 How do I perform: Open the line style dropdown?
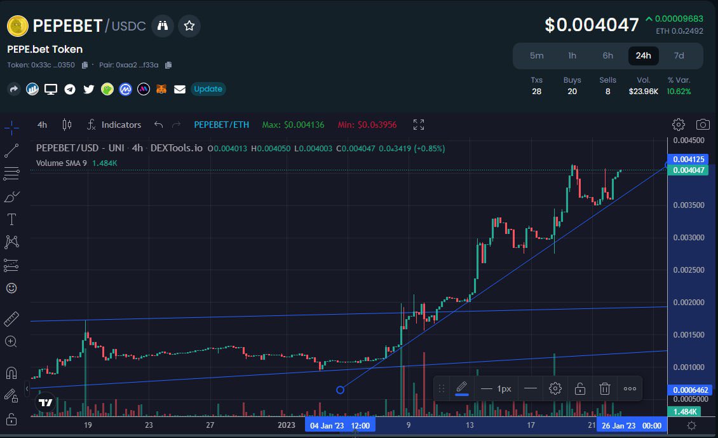[x=531, y=388]
